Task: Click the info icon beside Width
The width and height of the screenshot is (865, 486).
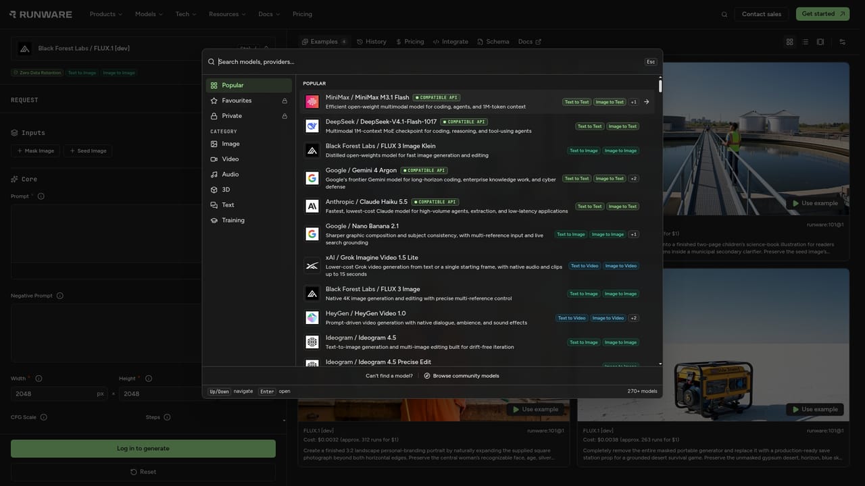Action: tap(39, 379)
